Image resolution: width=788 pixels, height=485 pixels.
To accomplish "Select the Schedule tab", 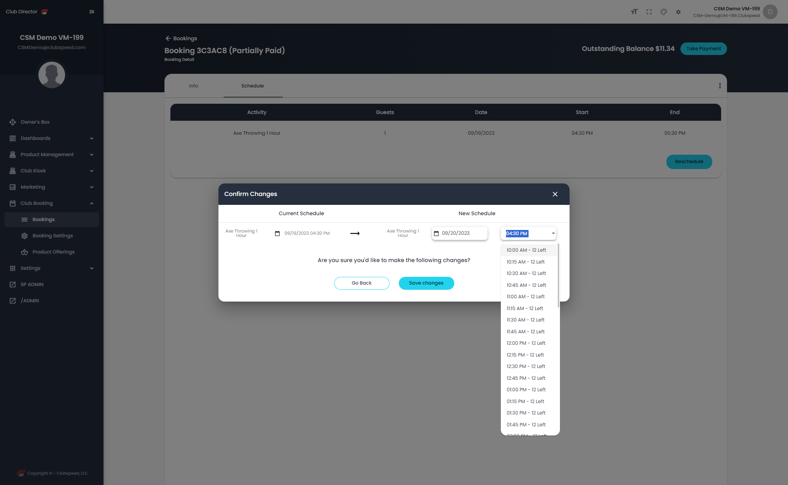I will [253, 86].
